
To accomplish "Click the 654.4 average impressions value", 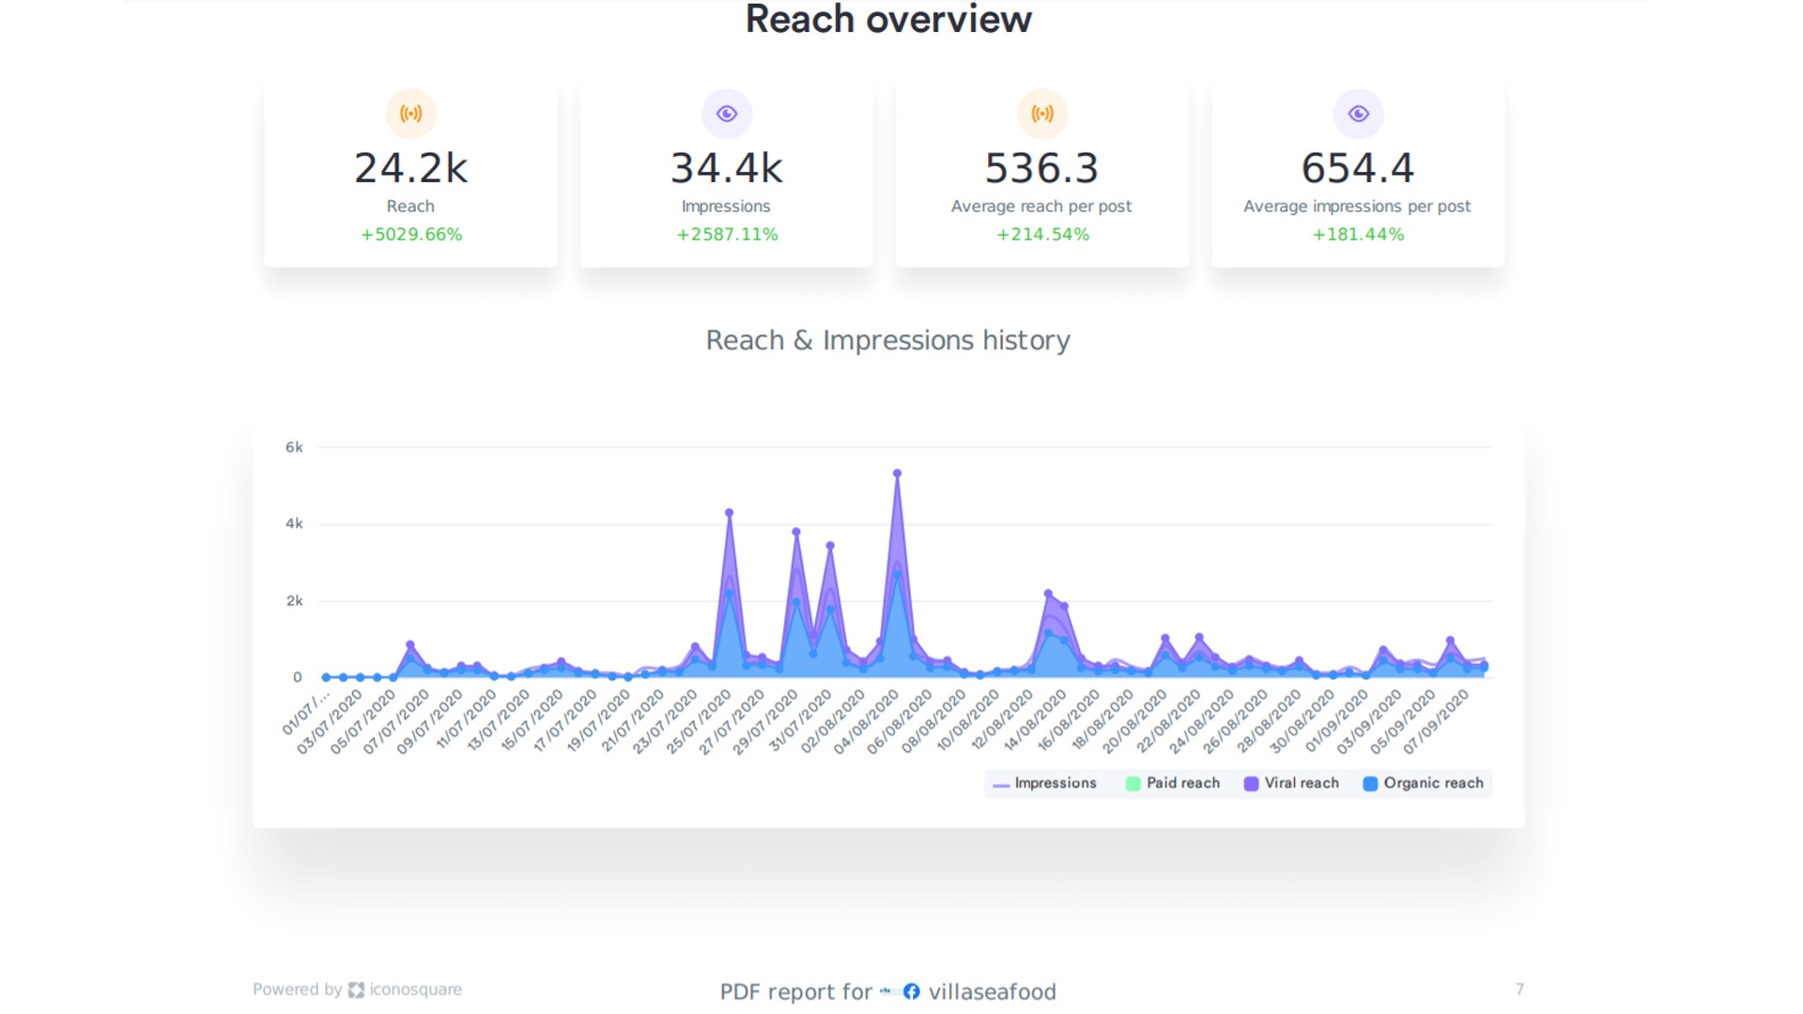I will coord(1358,169).
